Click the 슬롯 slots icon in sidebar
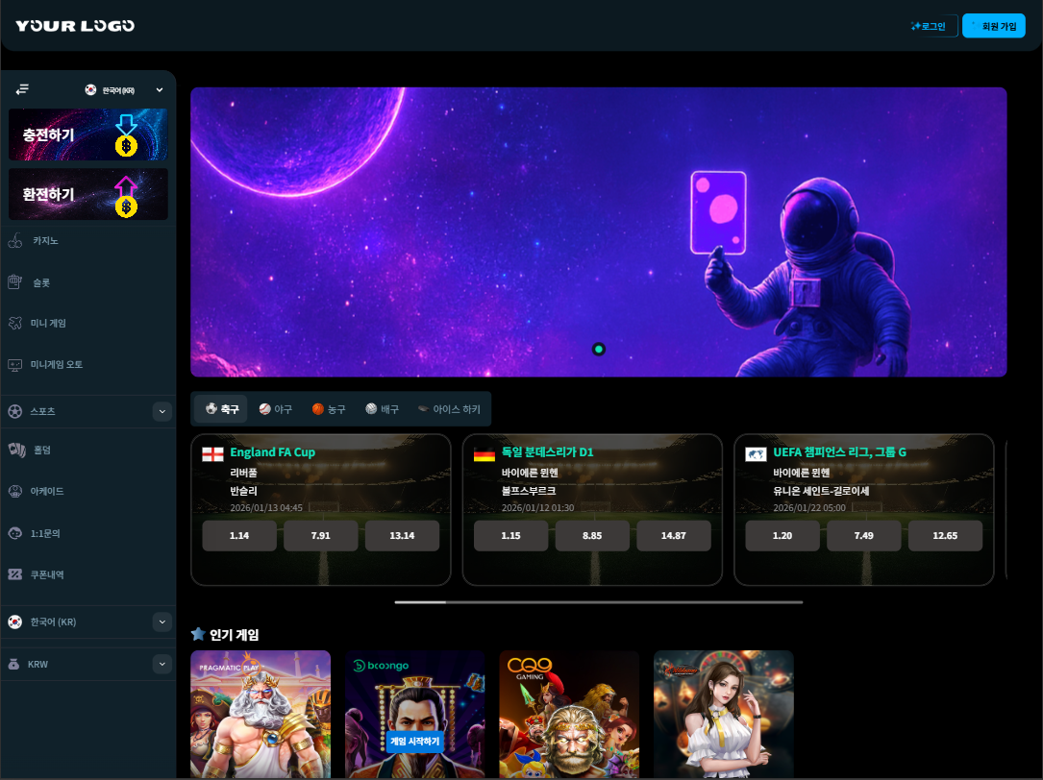This screenshot has height=780, width=1043. coord(14,282)
